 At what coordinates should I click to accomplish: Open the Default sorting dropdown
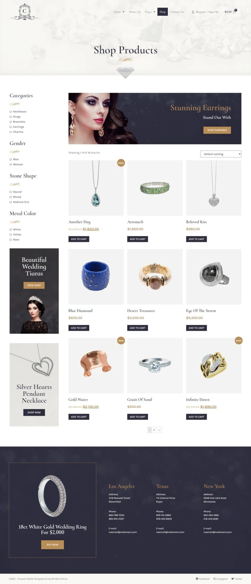coord(221,154)
